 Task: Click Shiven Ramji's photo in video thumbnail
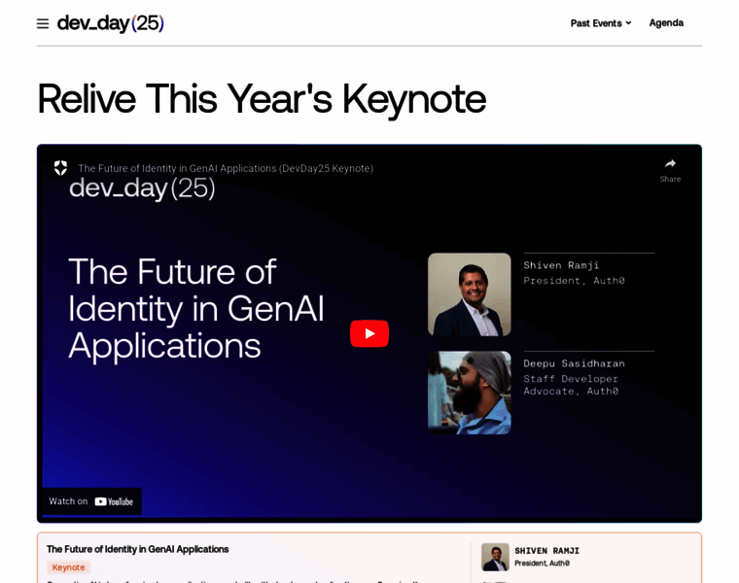pyautogui.click(x=469, y=294)
